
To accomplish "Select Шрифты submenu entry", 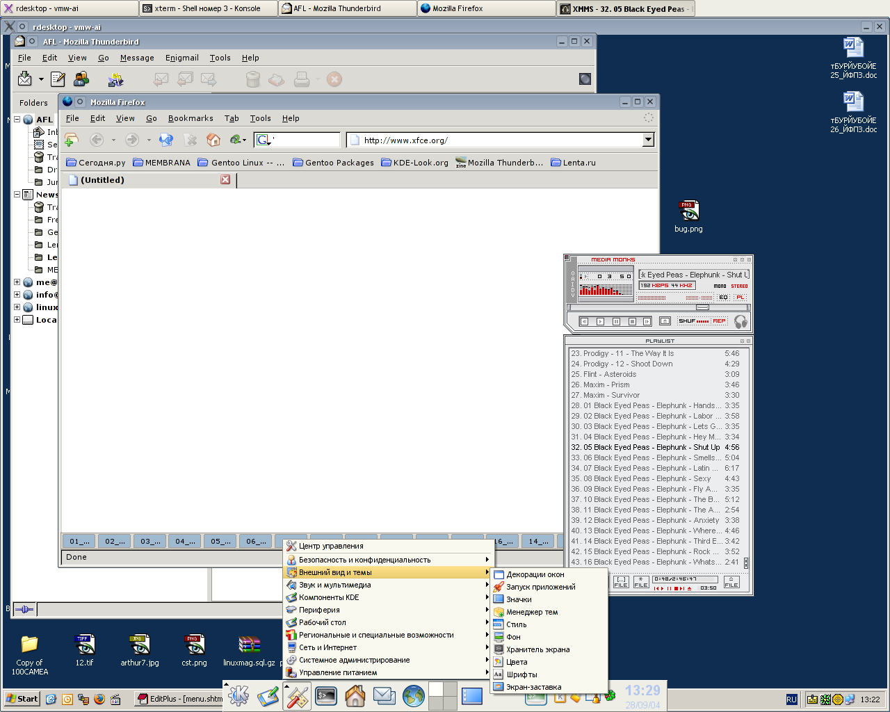I will pos(549,674).
